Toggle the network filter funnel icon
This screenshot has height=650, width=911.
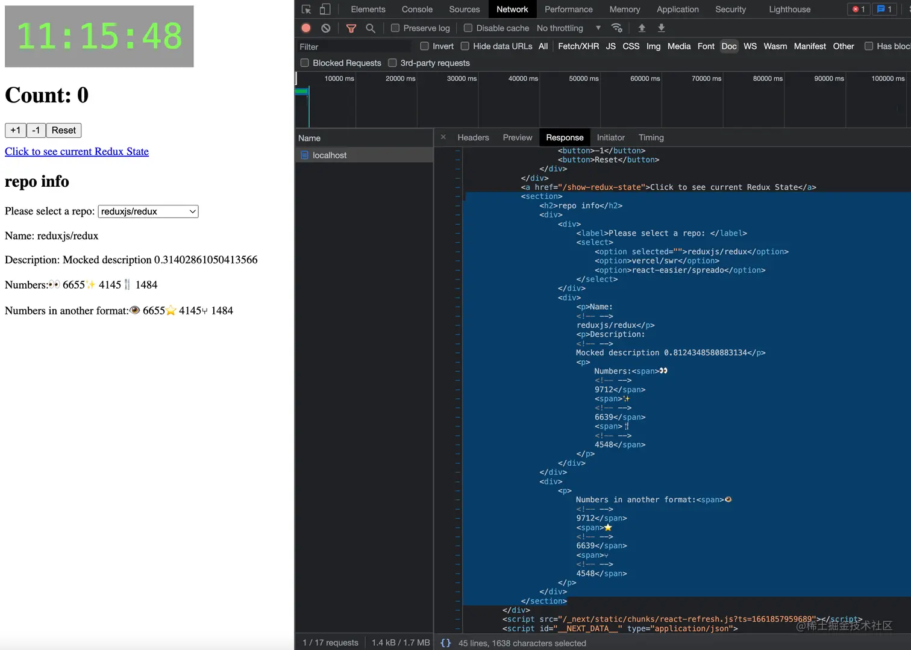click(x=351, y=28)
